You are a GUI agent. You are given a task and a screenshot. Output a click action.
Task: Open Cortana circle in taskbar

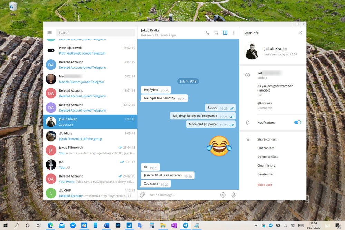point(28,226)
